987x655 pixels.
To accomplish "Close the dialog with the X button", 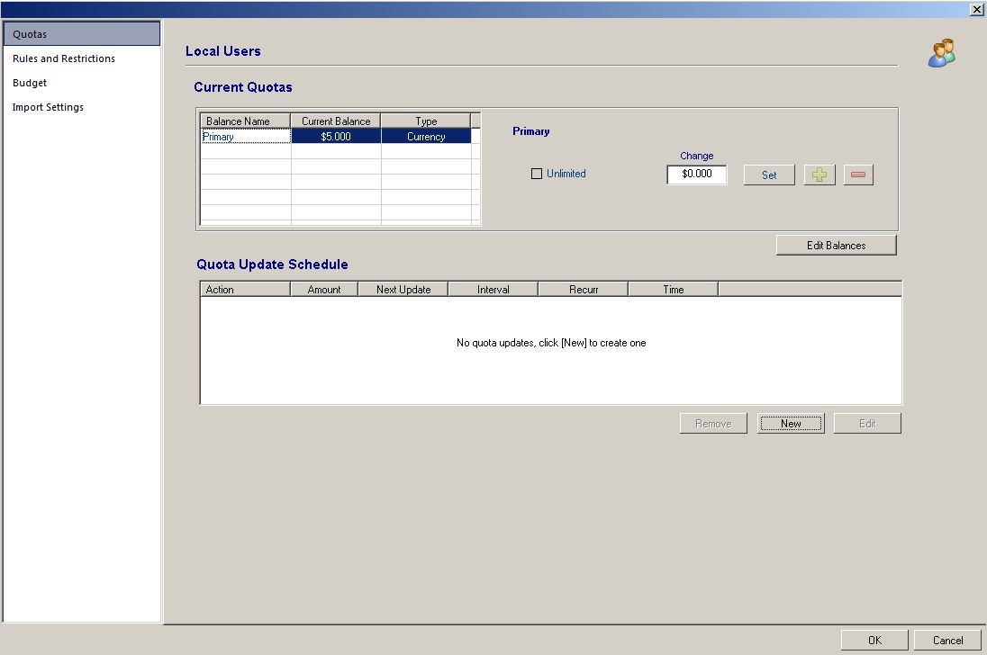I will click(976, 9).
